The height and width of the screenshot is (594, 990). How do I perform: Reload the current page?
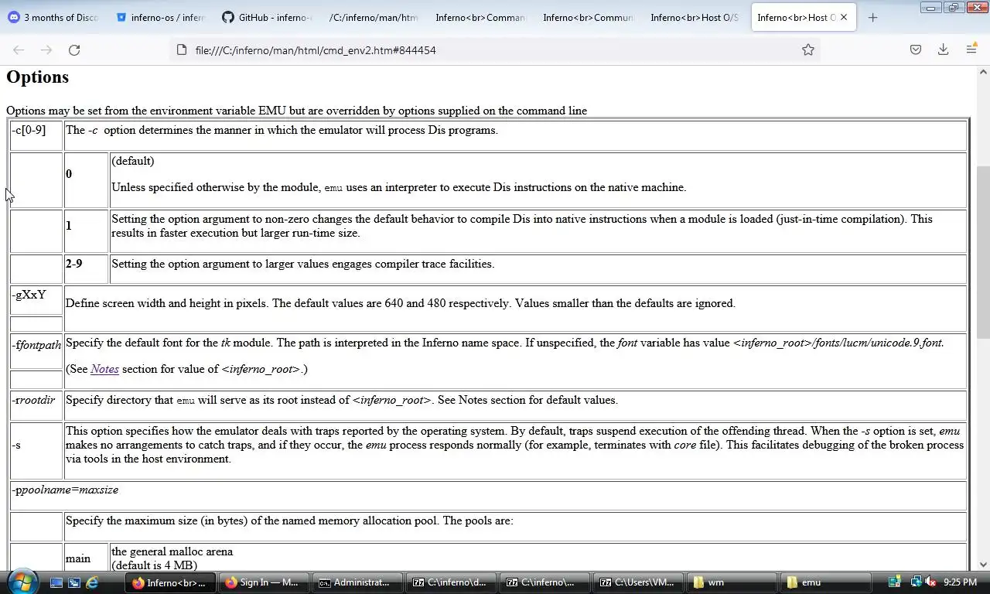click(74, 49)
